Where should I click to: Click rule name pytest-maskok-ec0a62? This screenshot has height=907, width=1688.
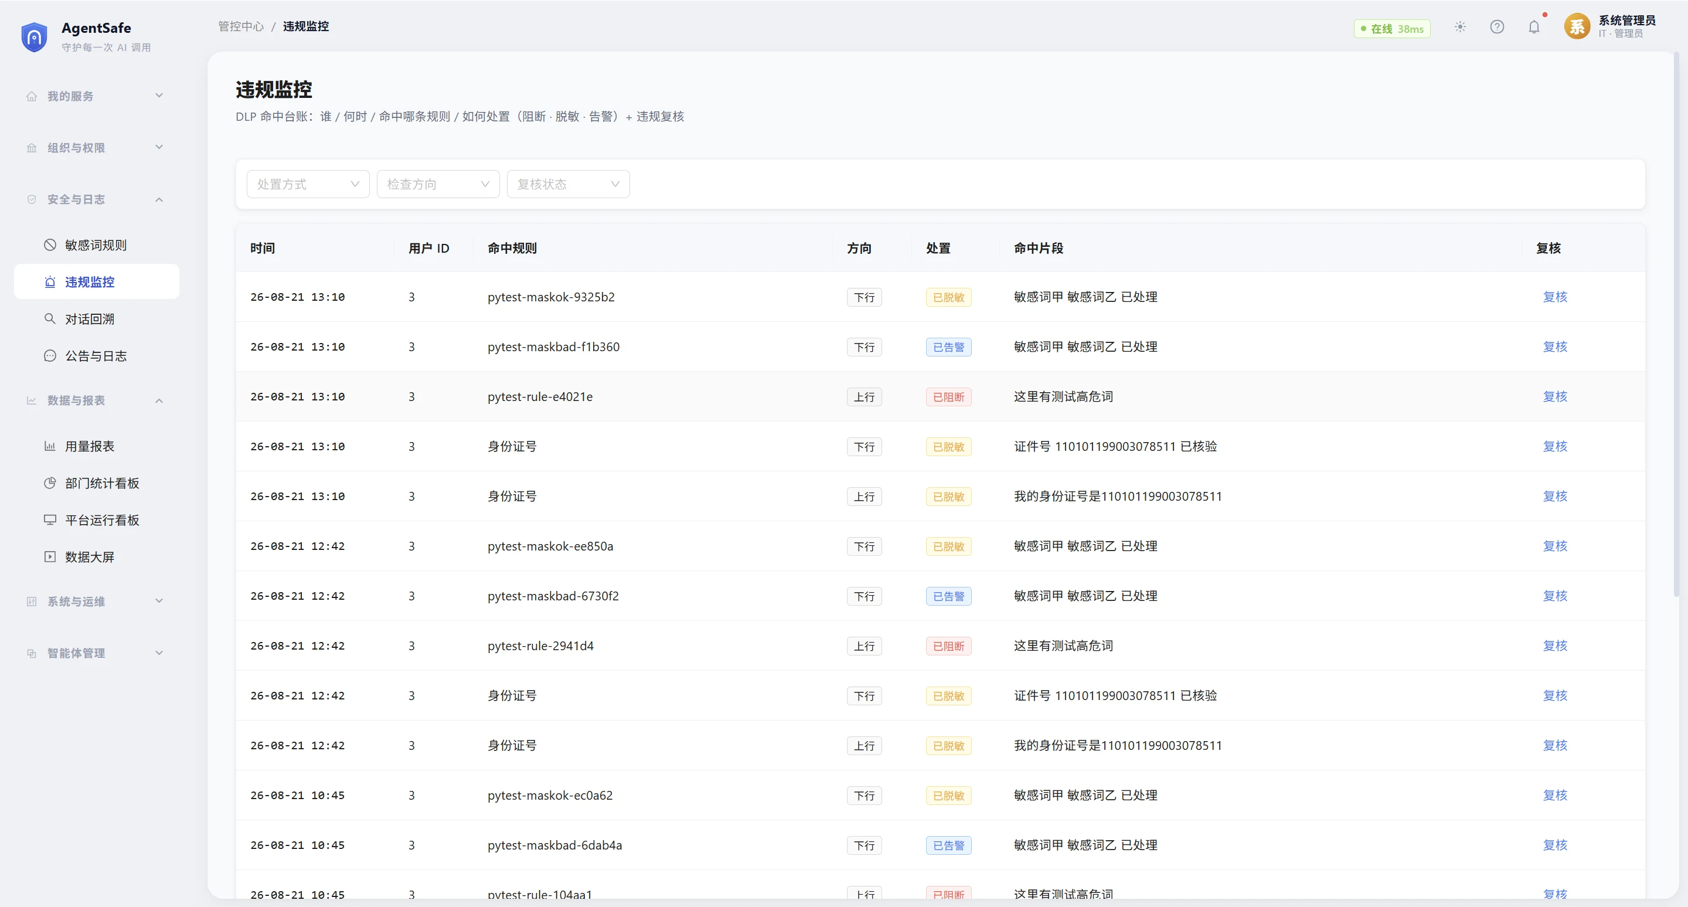(x=550, y=795)
